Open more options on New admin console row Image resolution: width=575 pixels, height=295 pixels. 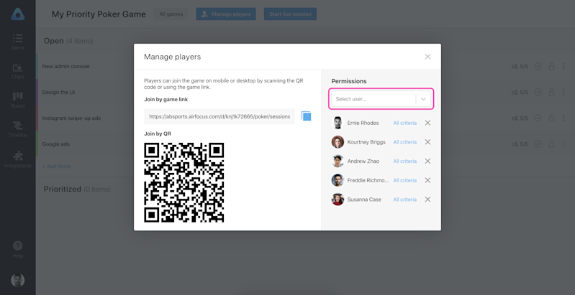tap(563, 66)
